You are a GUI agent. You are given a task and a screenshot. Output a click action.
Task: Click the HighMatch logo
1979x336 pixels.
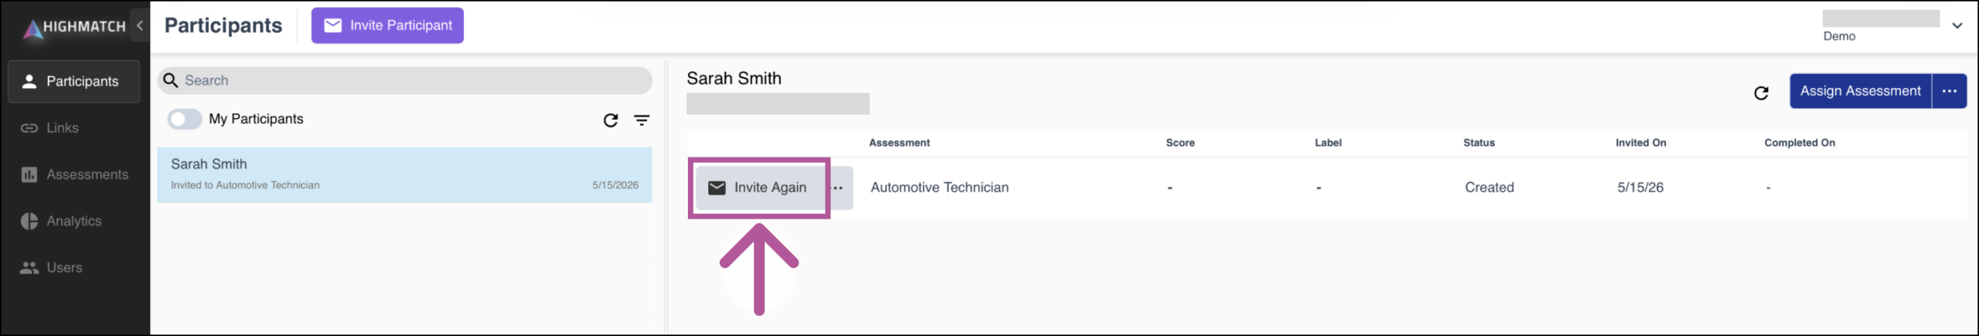click(74, 28)
